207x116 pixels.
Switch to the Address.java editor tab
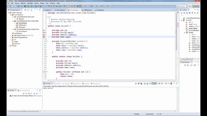tap(88, 10)
